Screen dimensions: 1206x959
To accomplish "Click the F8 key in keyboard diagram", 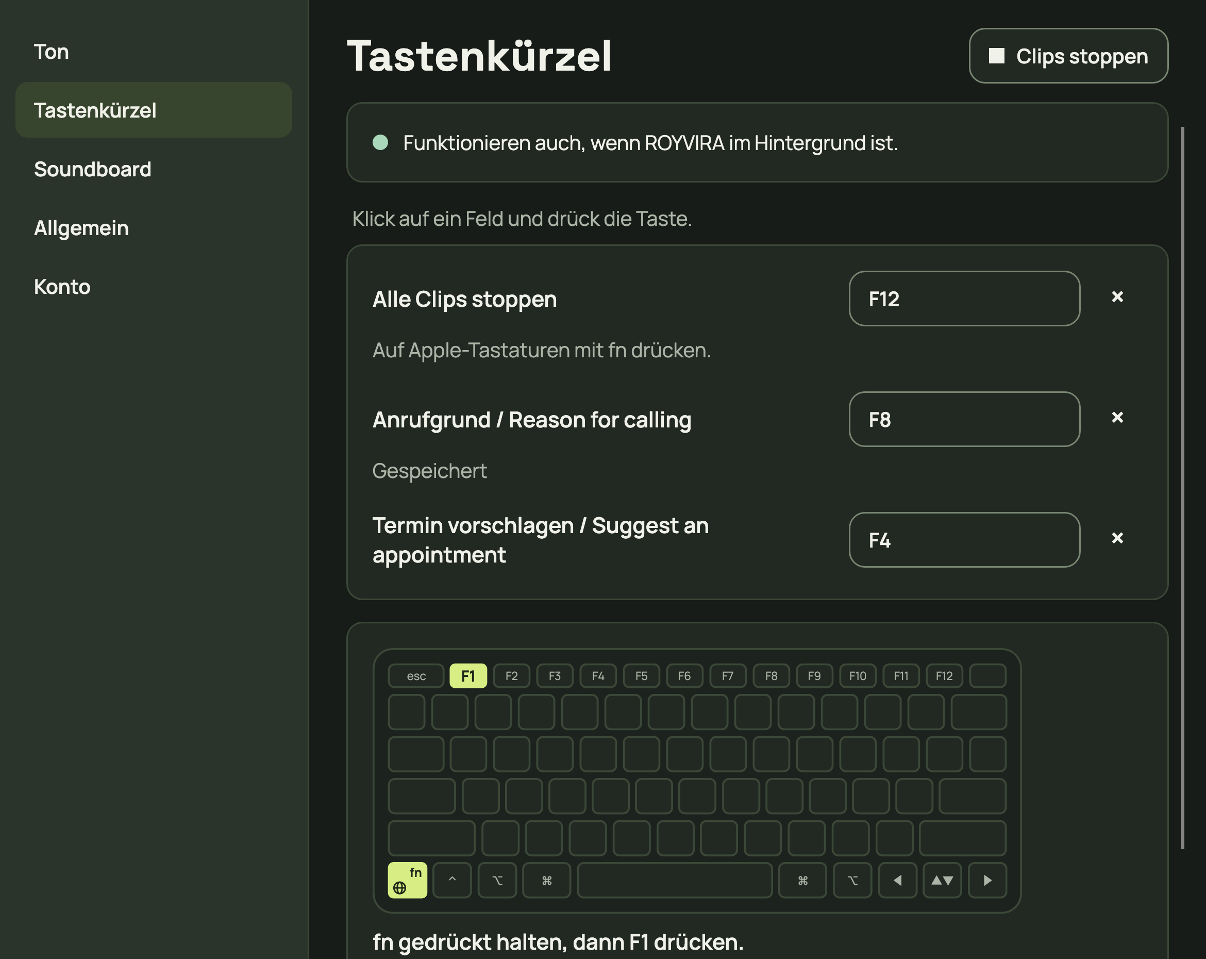I will (x=772, y=676).
